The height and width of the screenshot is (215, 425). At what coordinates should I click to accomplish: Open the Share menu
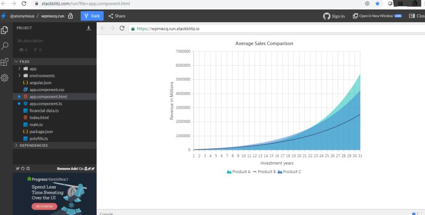click(117, 16)
